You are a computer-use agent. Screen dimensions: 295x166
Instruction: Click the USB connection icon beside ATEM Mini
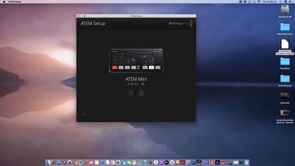(x=142, y=84)
